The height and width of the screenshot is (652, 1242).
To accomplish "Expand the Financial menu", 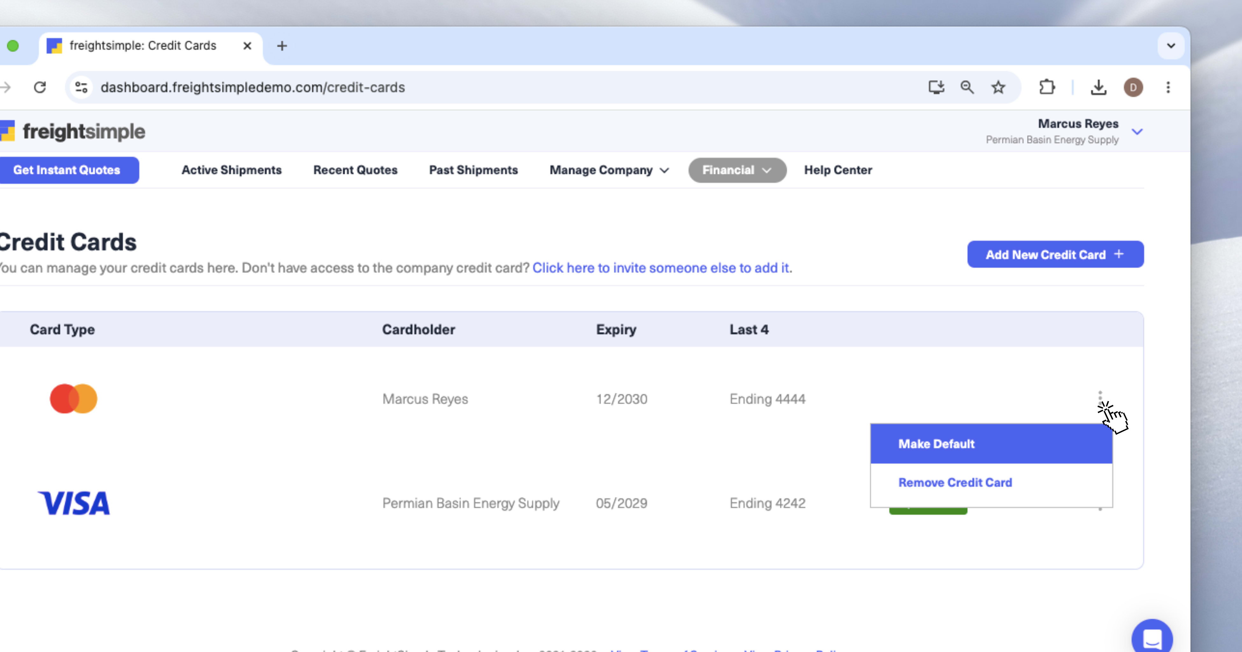I will (x=737, y=170).
